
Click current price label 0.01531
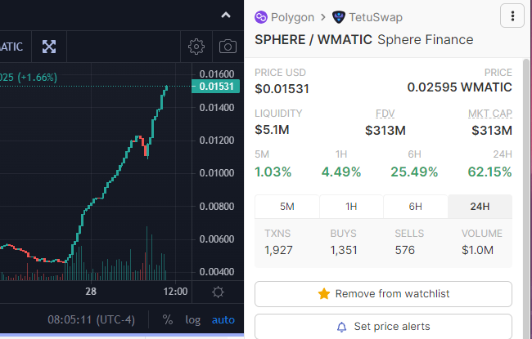216,86
